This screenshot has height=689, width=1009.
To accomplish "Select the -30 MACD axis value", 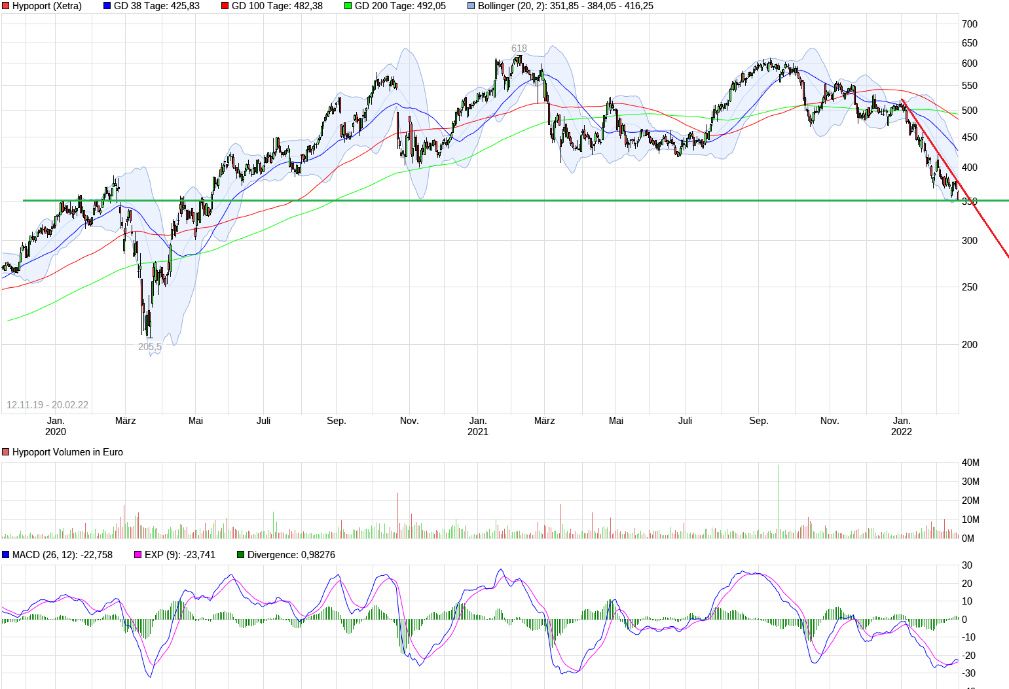I will click(x=968, y=673).
